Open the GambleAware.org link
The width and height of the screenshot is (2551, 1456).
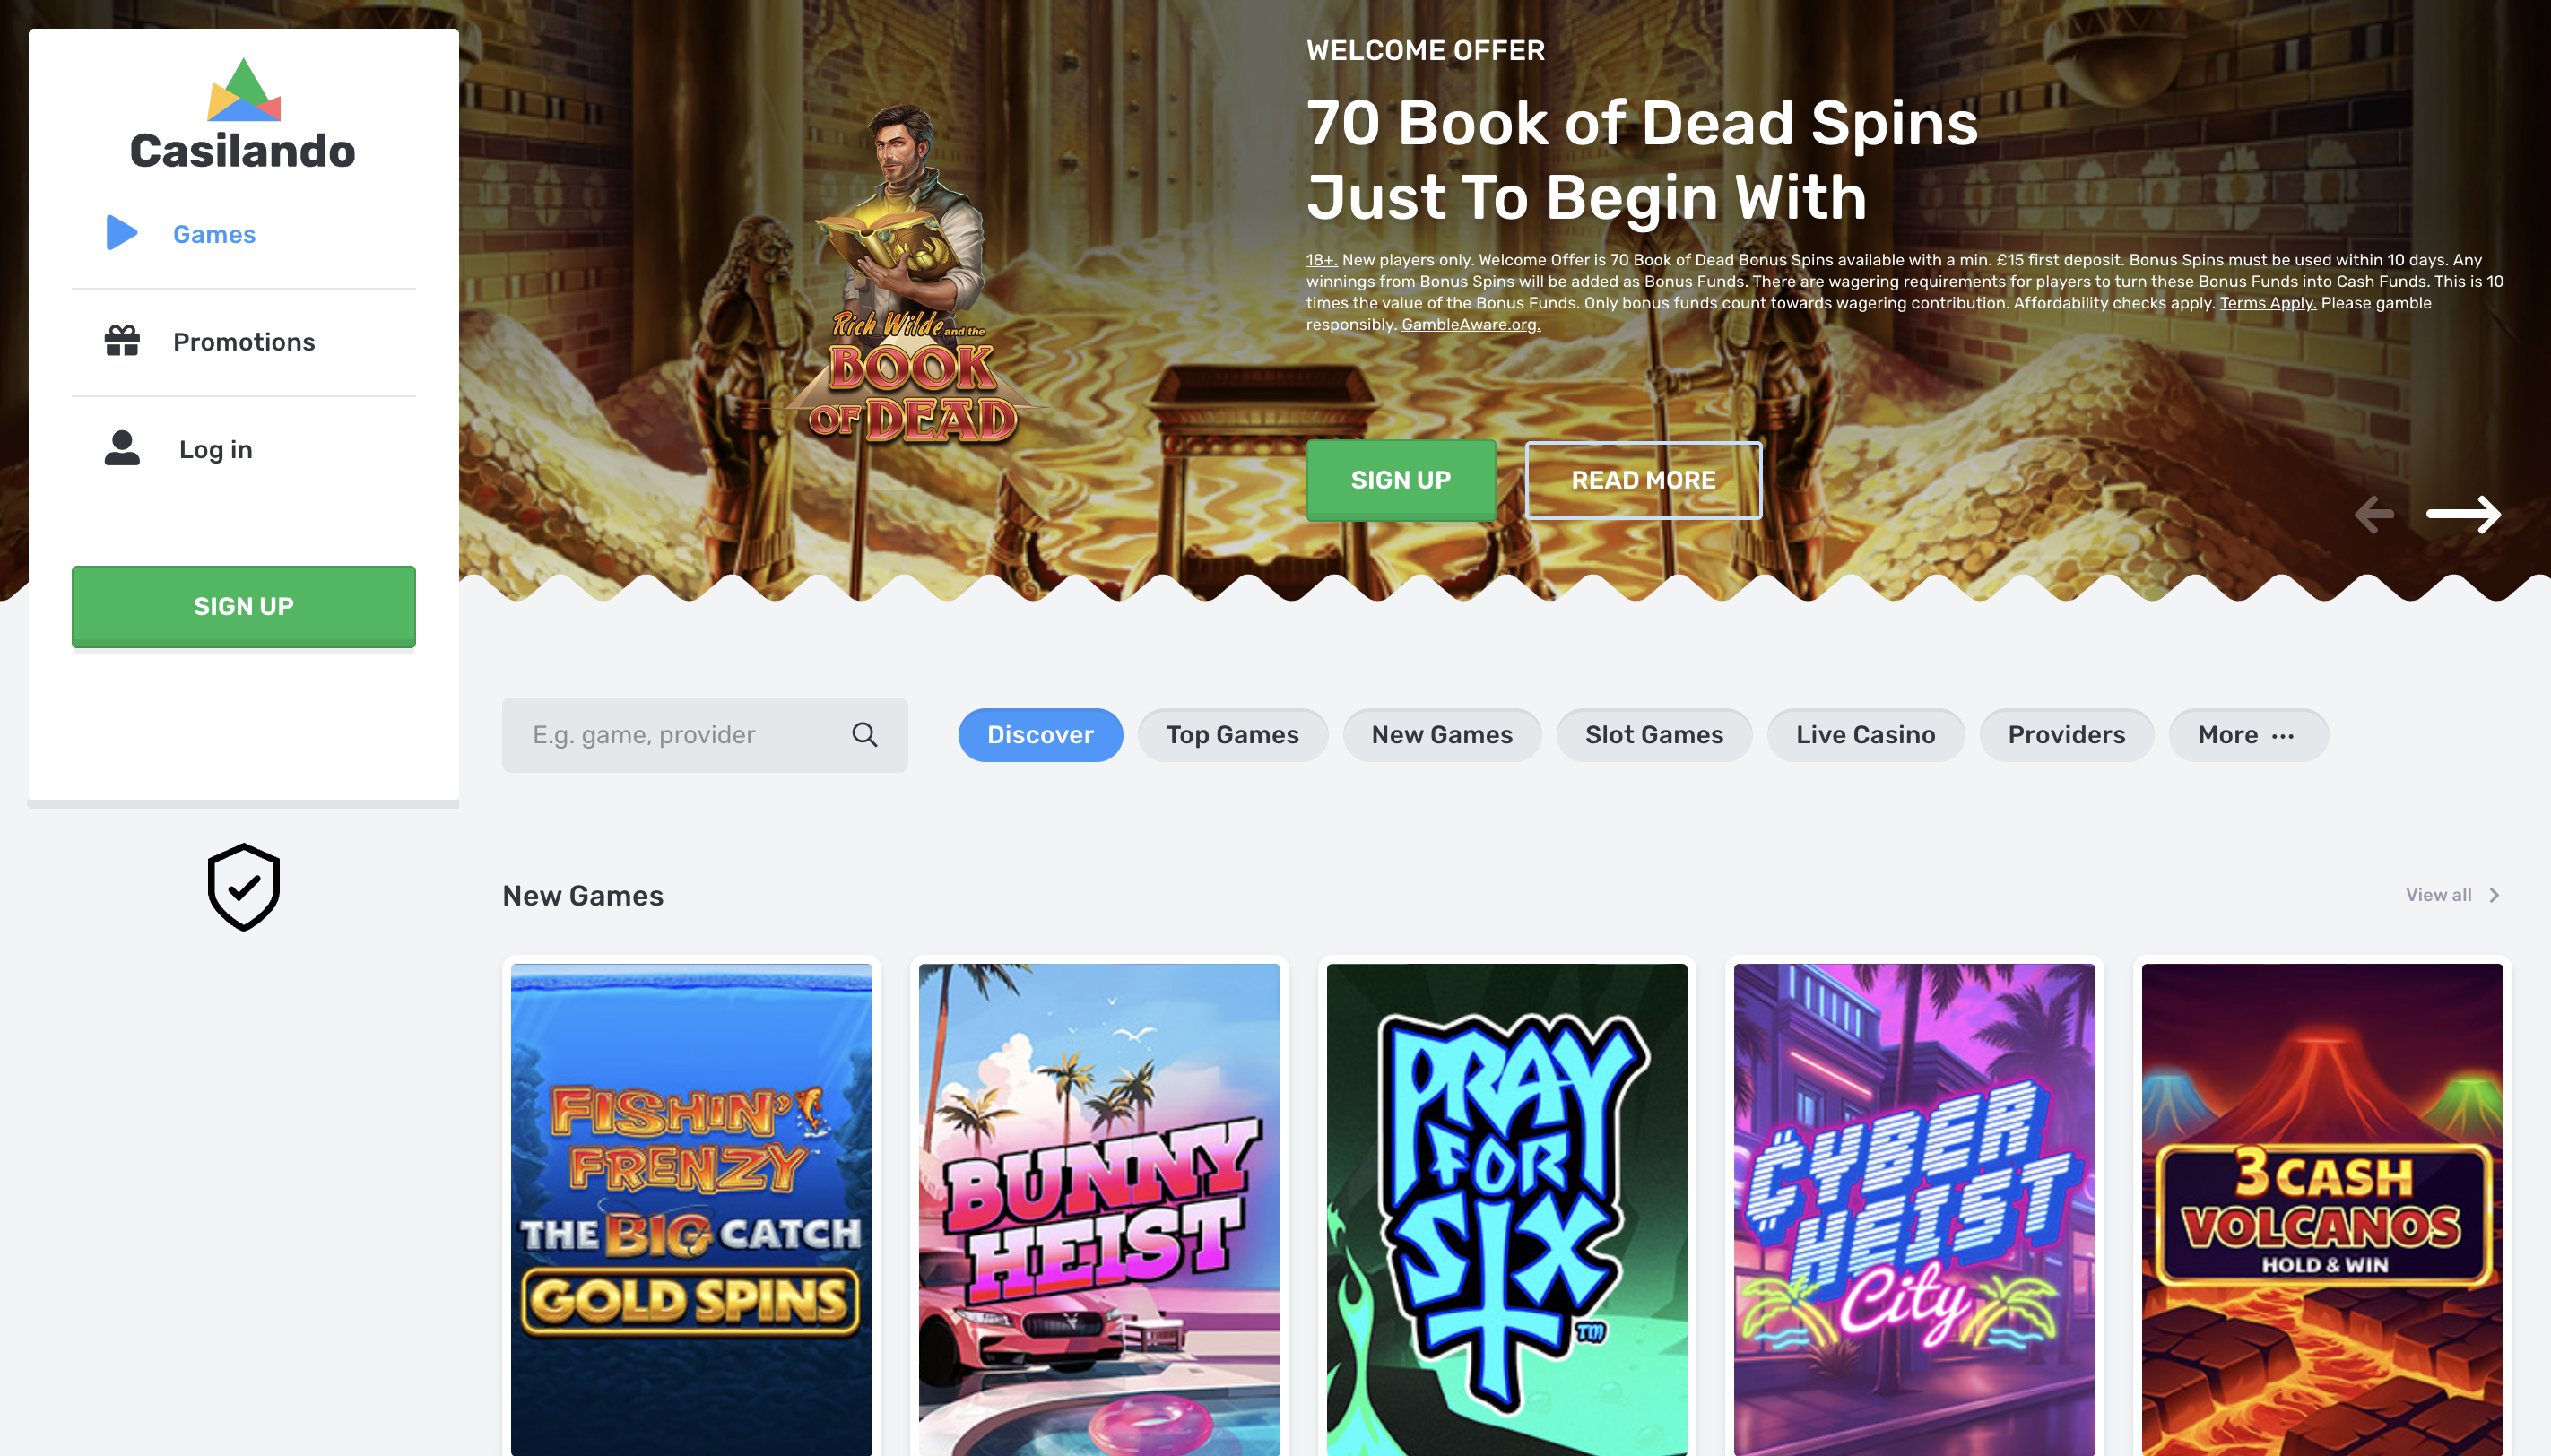[x=1470, y=325]
